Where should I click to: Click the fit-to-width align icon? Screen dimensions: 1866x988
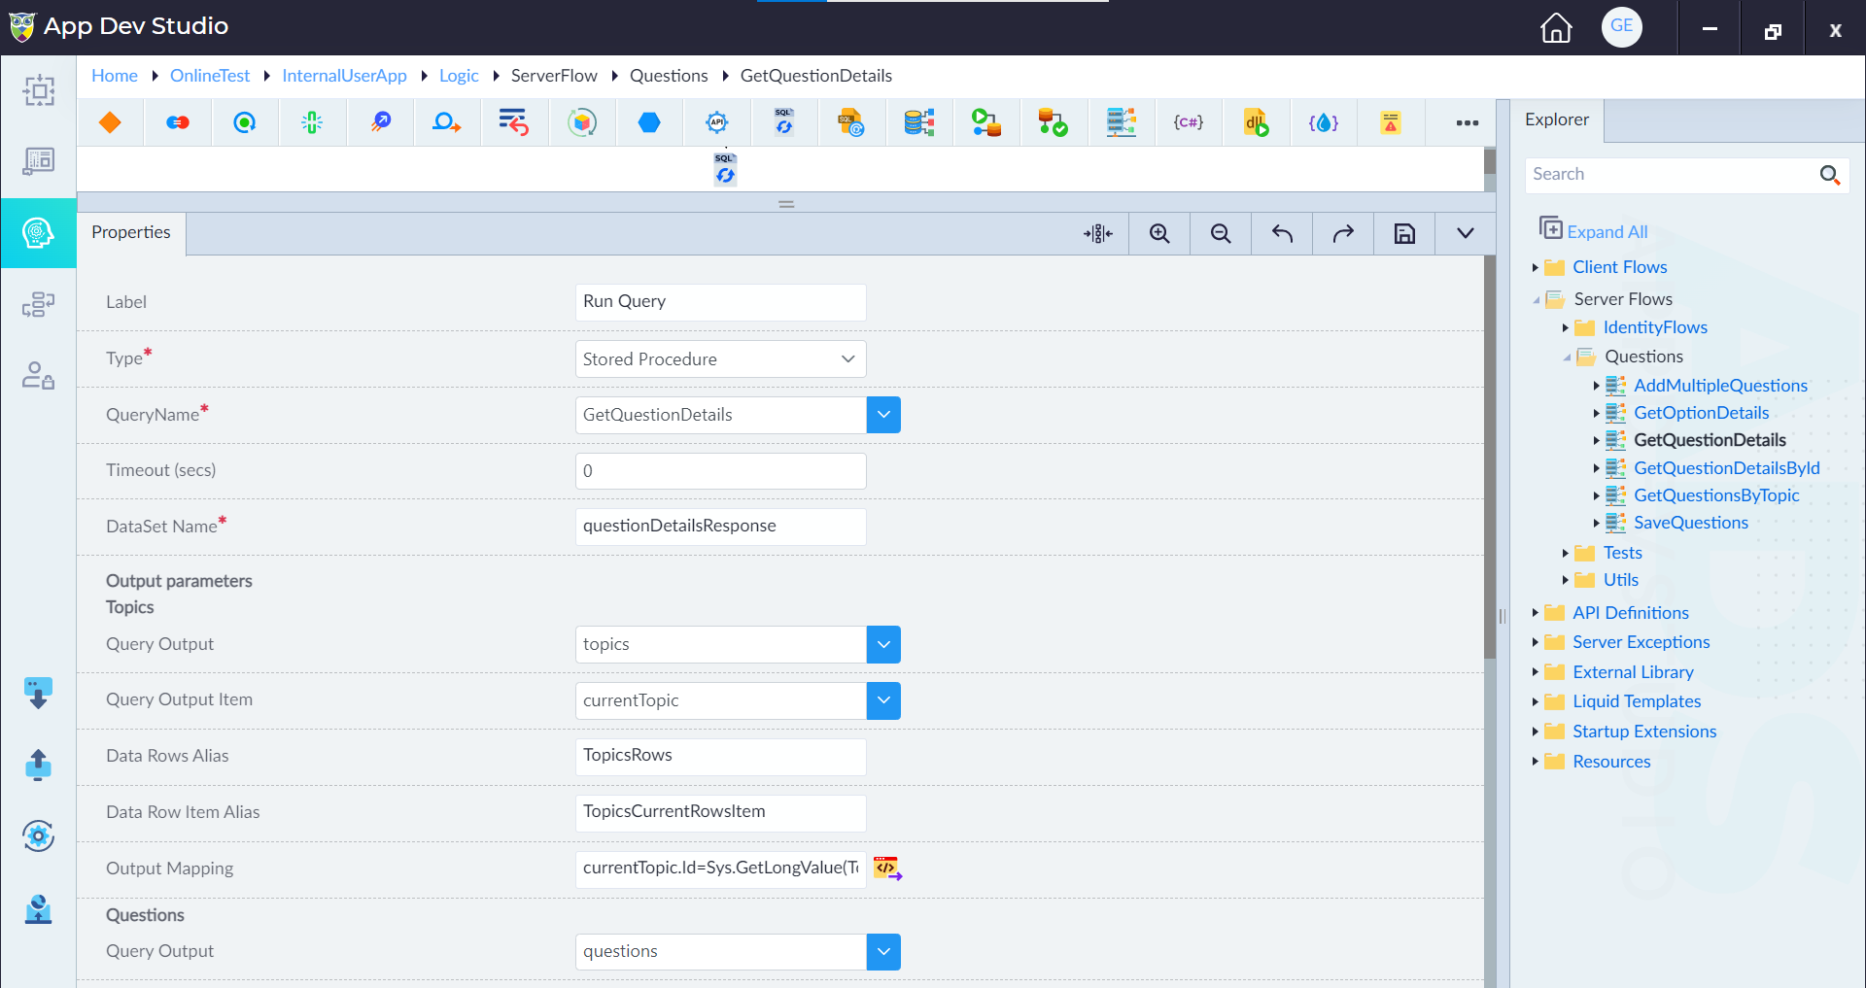(1098, 233)
